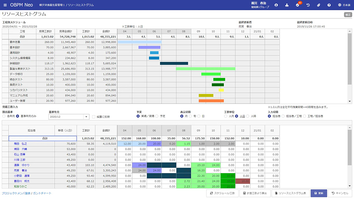Click the キャンセル button
Screen dimensions: 354x199
tap(338, 193)
